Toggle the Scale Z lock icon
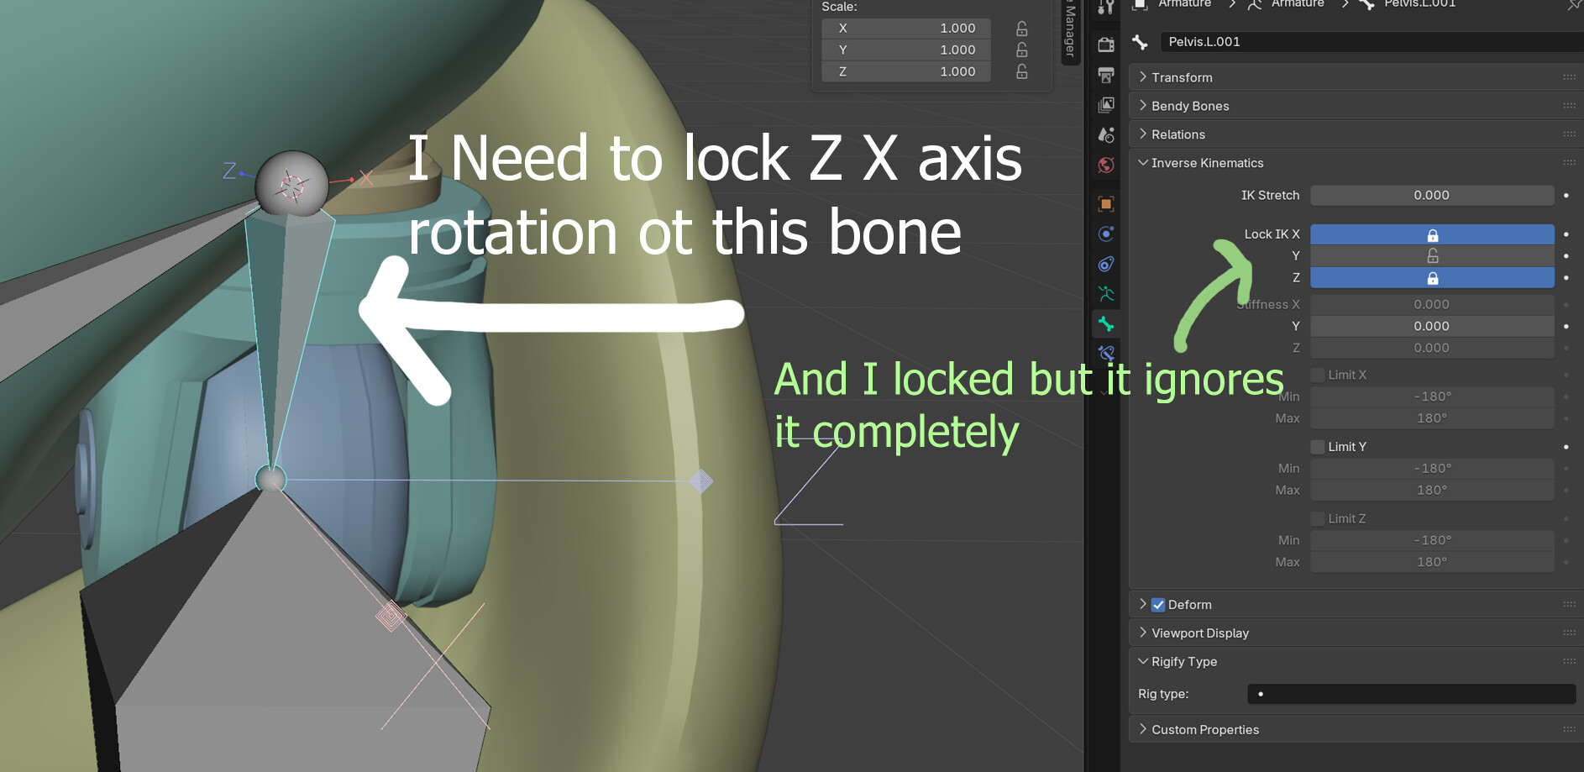 pyautogui.click(x=1022, y=72)
